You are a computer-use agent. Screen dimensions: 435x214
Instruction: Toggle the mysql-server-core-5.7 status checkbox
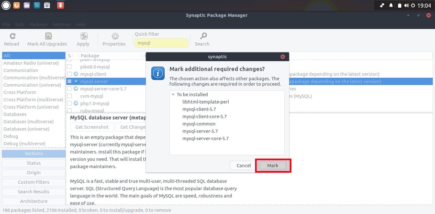coord(69,89)
